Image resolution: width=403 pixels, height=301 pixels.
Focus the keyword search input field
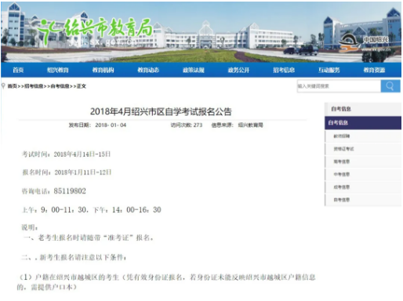point(339,86)
